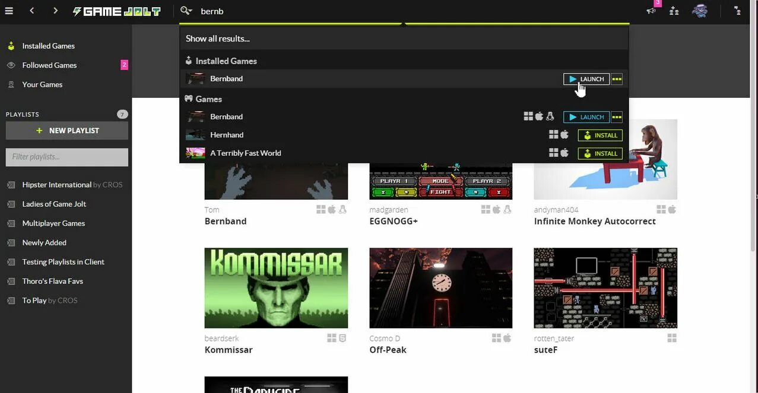This screenshot has height=393, width=758.
Task: Install A Terribly Fast World
Action: 600,153
